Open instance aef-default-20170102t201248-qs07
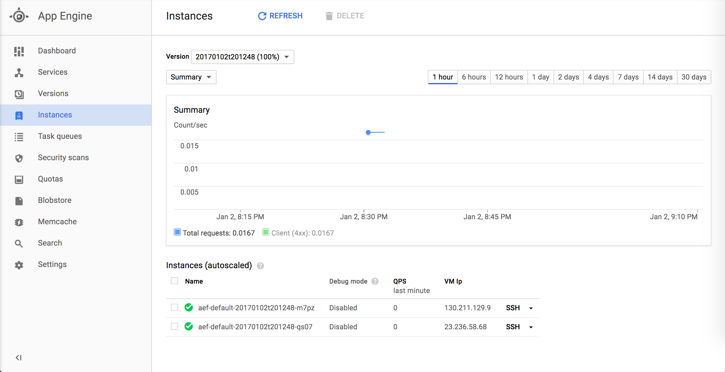 tap(255, 327)
